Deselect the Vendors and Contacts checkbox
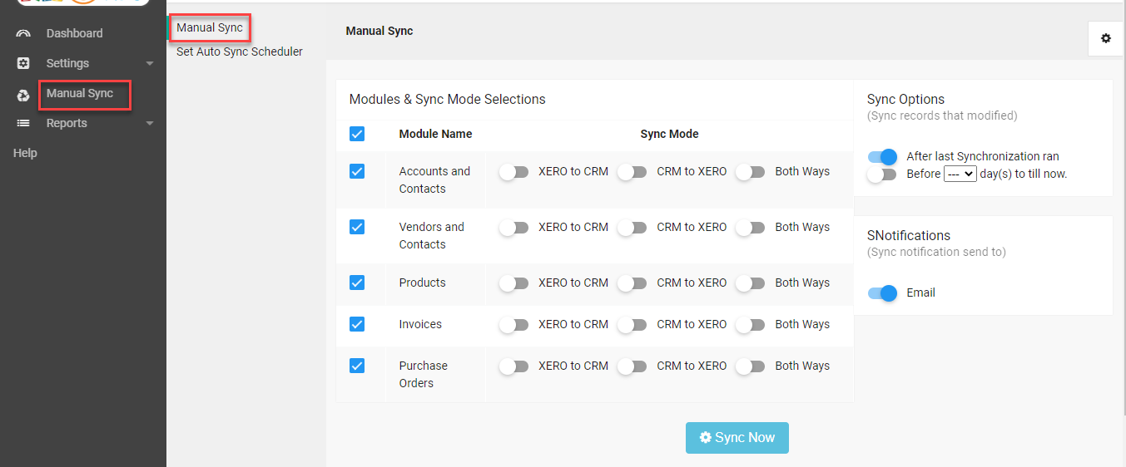The height and width of the screenshot is (467, 1126). click(357, 227)
